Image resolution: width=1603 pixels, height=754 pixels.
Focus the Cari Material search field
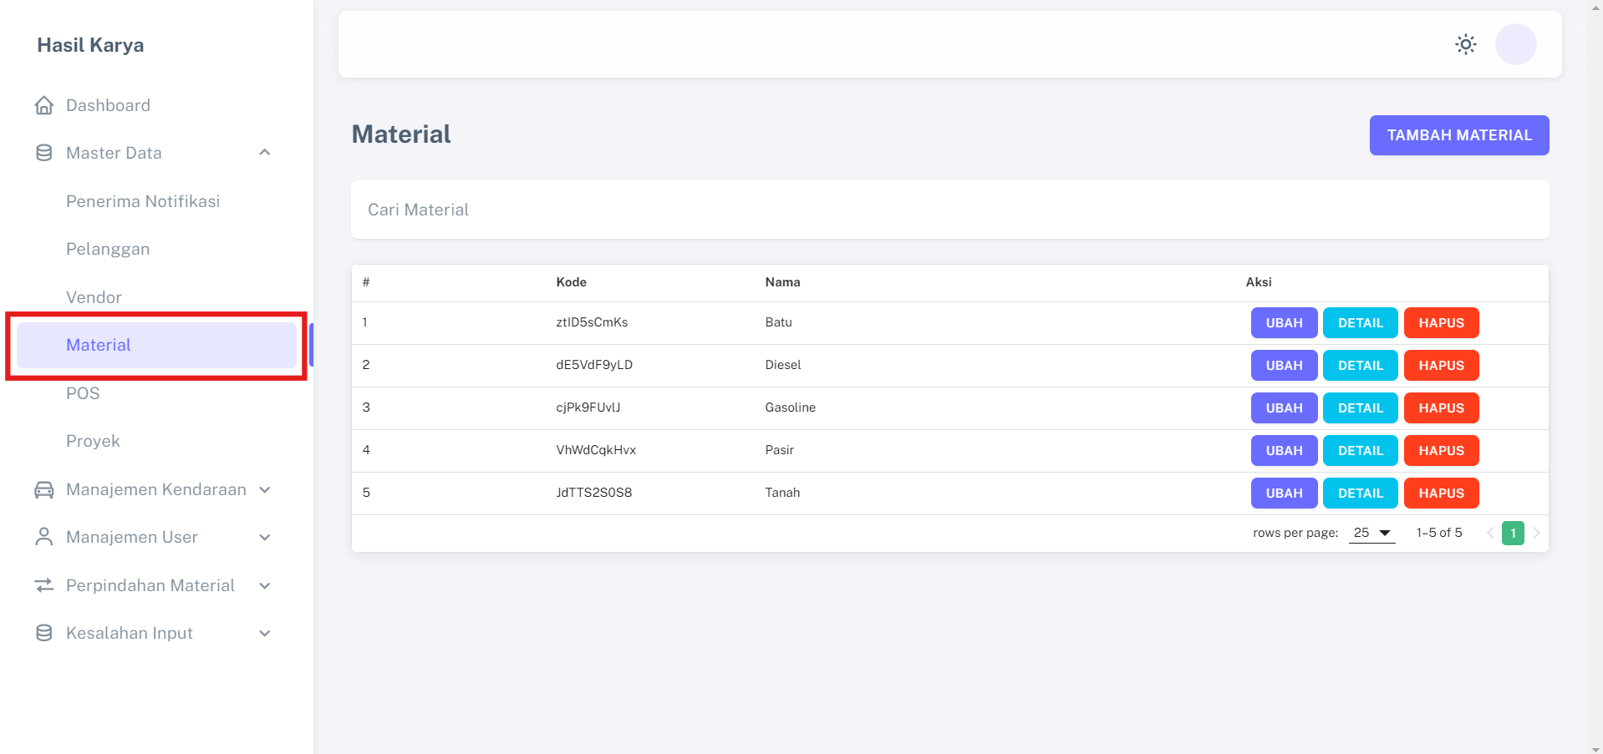949,210
